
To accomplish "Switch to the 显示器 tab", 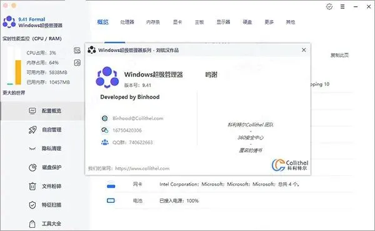I will coord(223,22).
